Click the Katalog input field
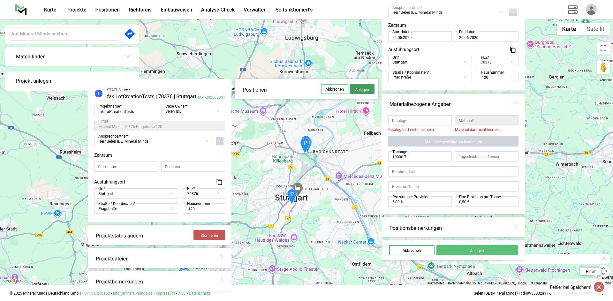The width and height of the screenshot is (613, 301). (420, 121)
